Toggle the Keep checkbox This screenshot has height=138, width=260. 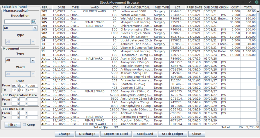24,125
